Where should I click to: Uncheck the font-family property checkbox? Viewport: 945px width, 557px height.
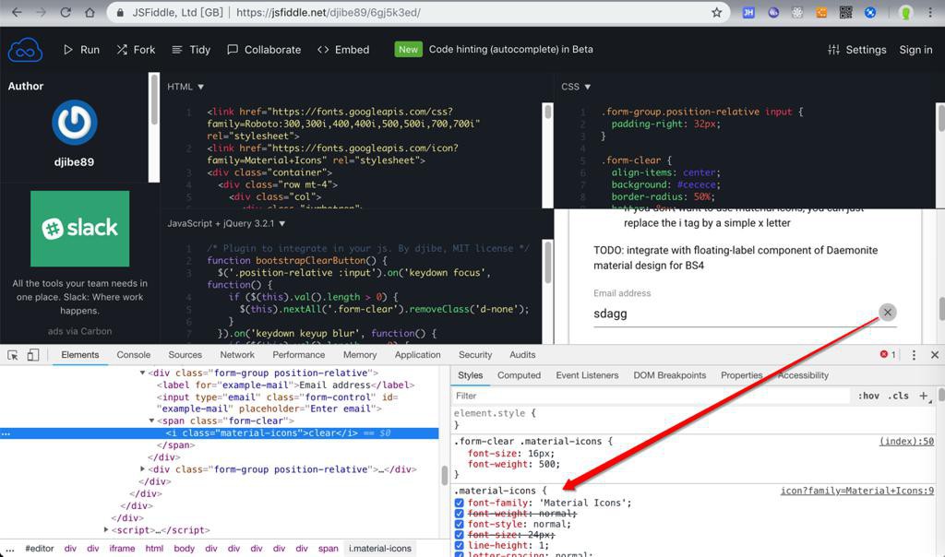[460, 503]
